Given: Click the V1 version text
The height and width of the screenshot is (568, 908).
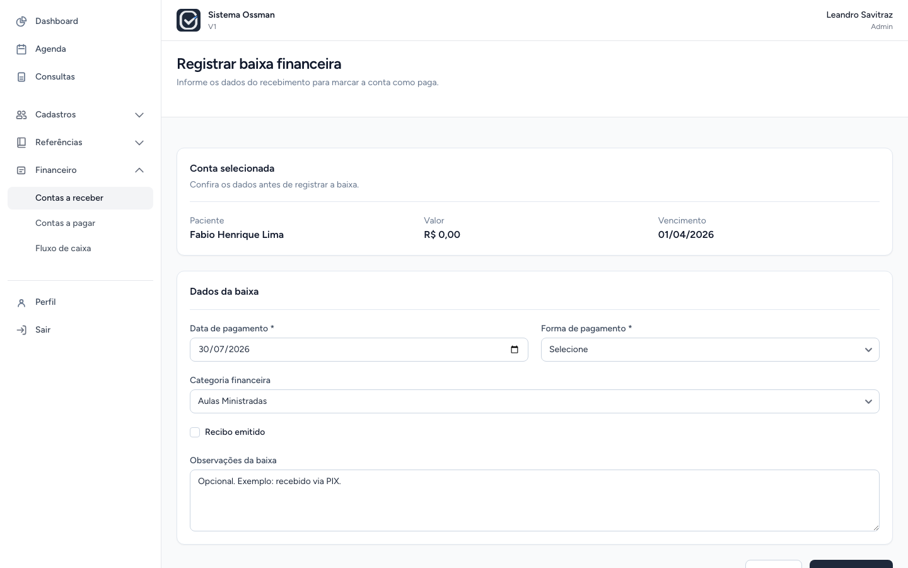Looking at the screenshot, I should tap(212, 27).
